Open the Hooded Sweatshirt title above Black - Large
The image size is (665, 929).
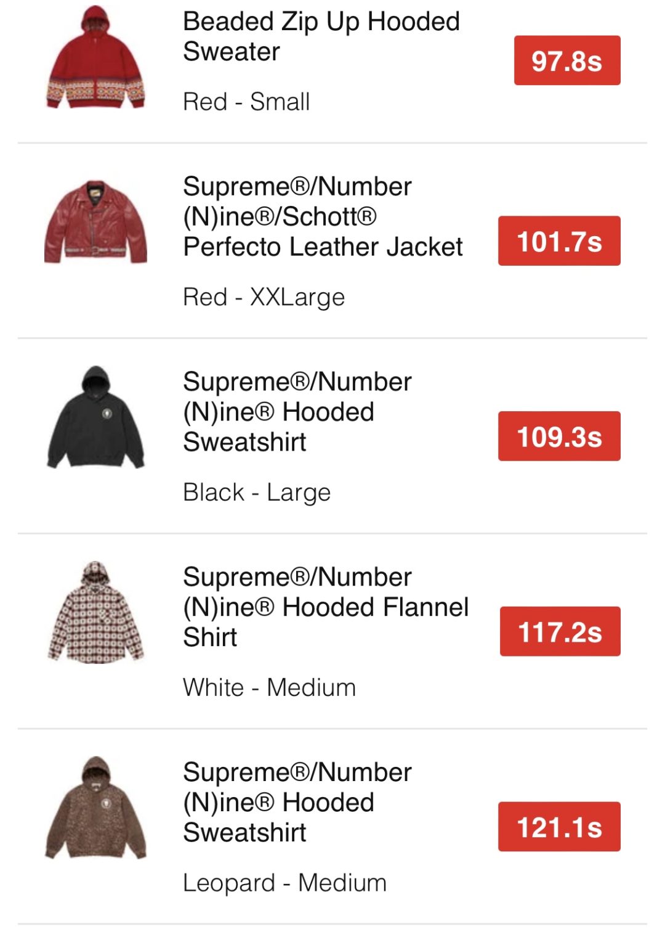point(297,411)
